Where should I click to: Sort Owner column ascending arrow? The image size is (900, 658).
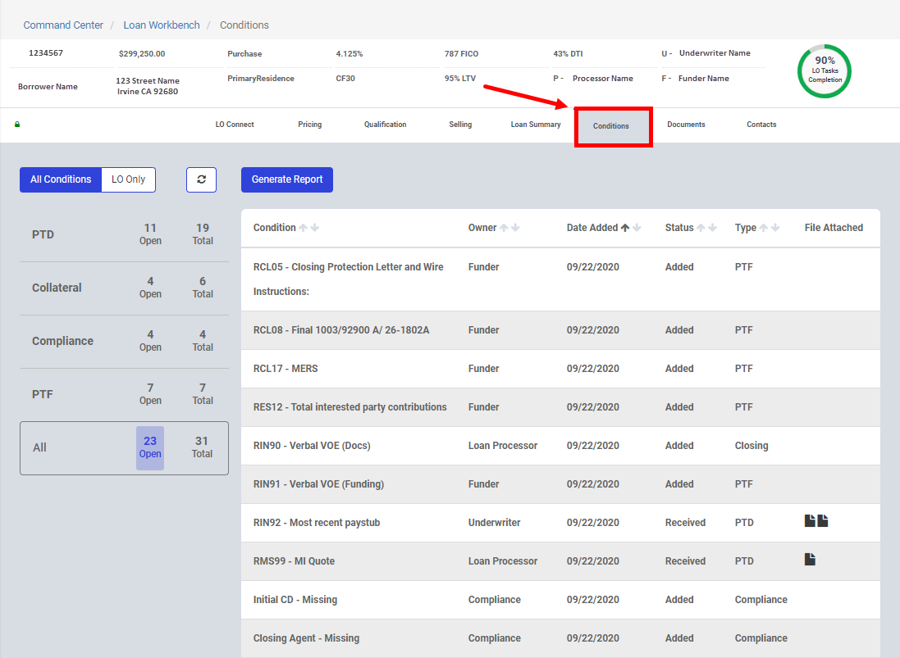[504, 228]
